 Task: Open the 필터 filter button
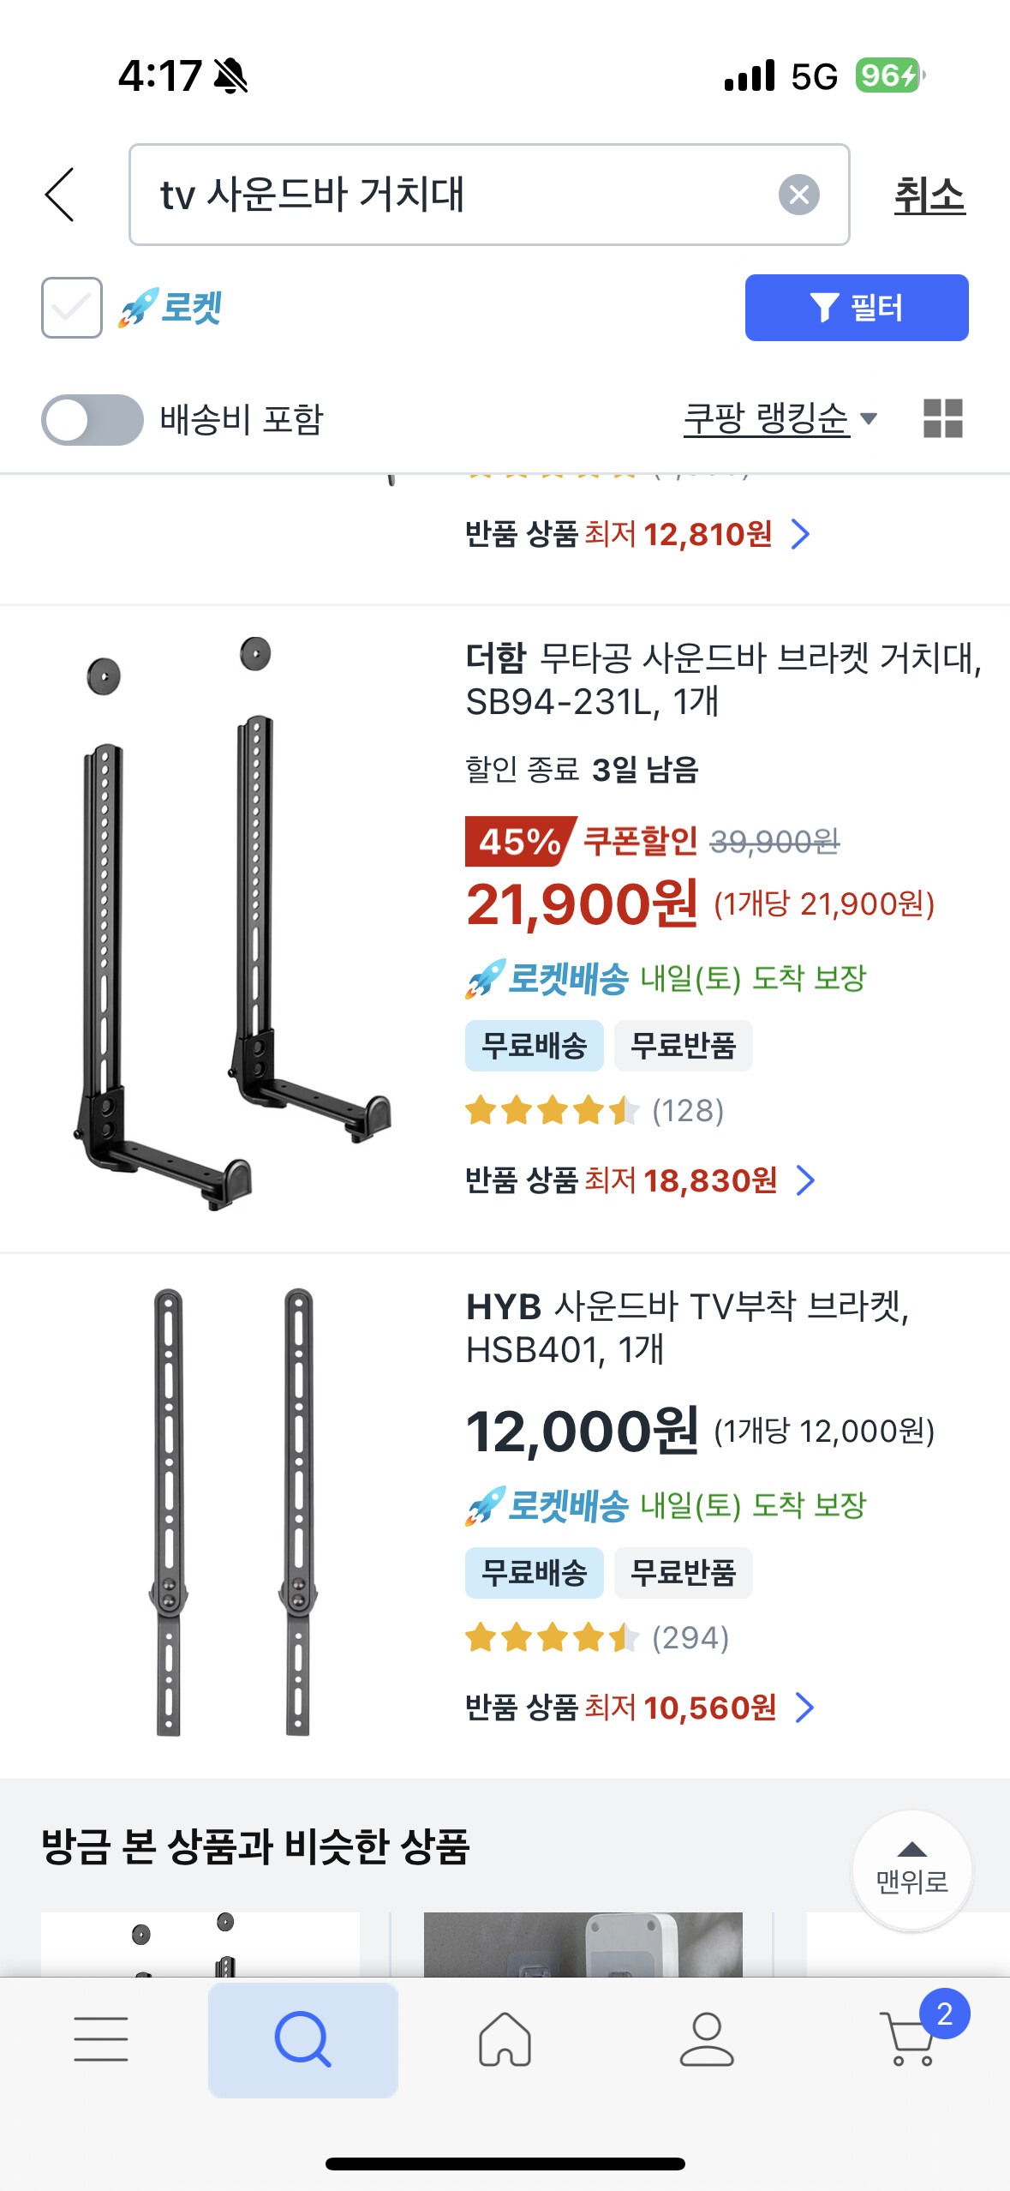[857, 308]
